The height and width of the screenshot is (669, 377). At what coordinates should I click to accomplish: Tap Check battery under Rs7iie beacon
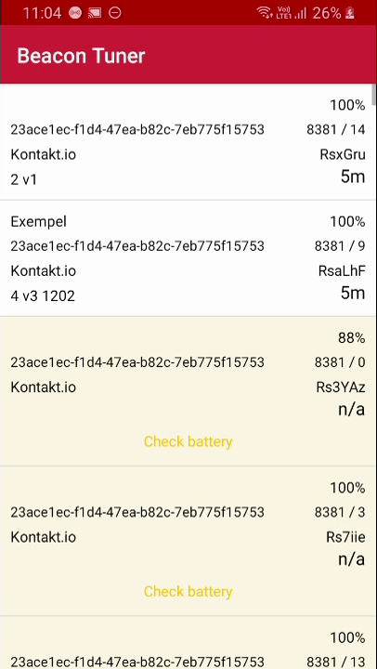tap(188, 591)
